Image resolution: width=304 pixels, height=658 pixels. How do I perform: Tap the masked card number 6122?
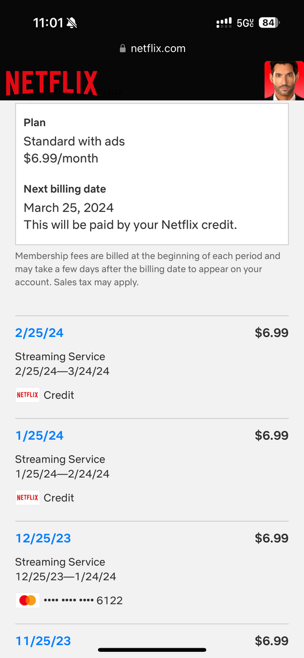83,601
